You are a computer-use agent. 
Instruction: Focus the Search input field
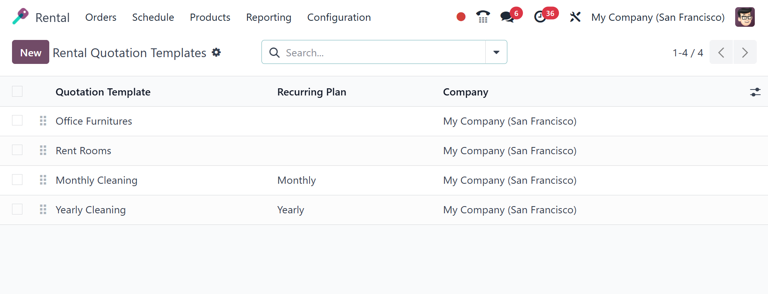pyautogui.click(x=380, y=52)
